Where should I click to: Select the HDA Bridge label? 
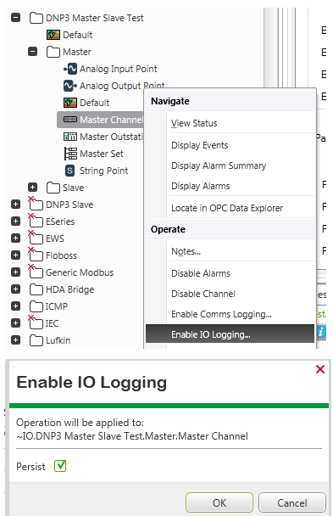point(70,289)
